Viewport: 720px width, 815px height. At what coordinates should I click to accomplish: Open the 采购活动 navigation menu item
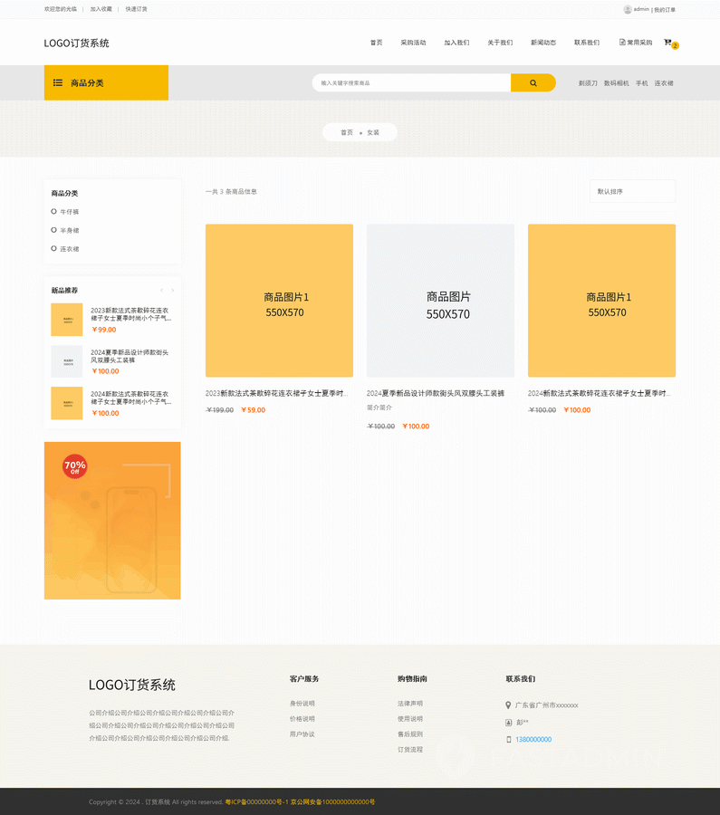coord(413,43)
